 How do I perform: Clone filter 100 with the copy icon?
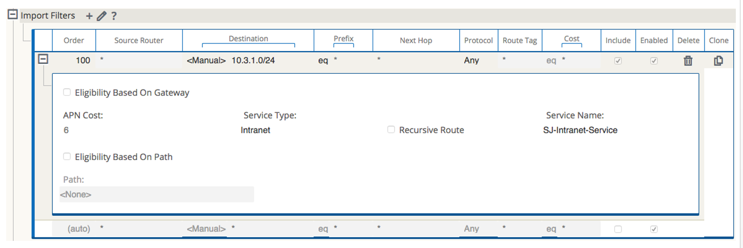pos(718,61)
